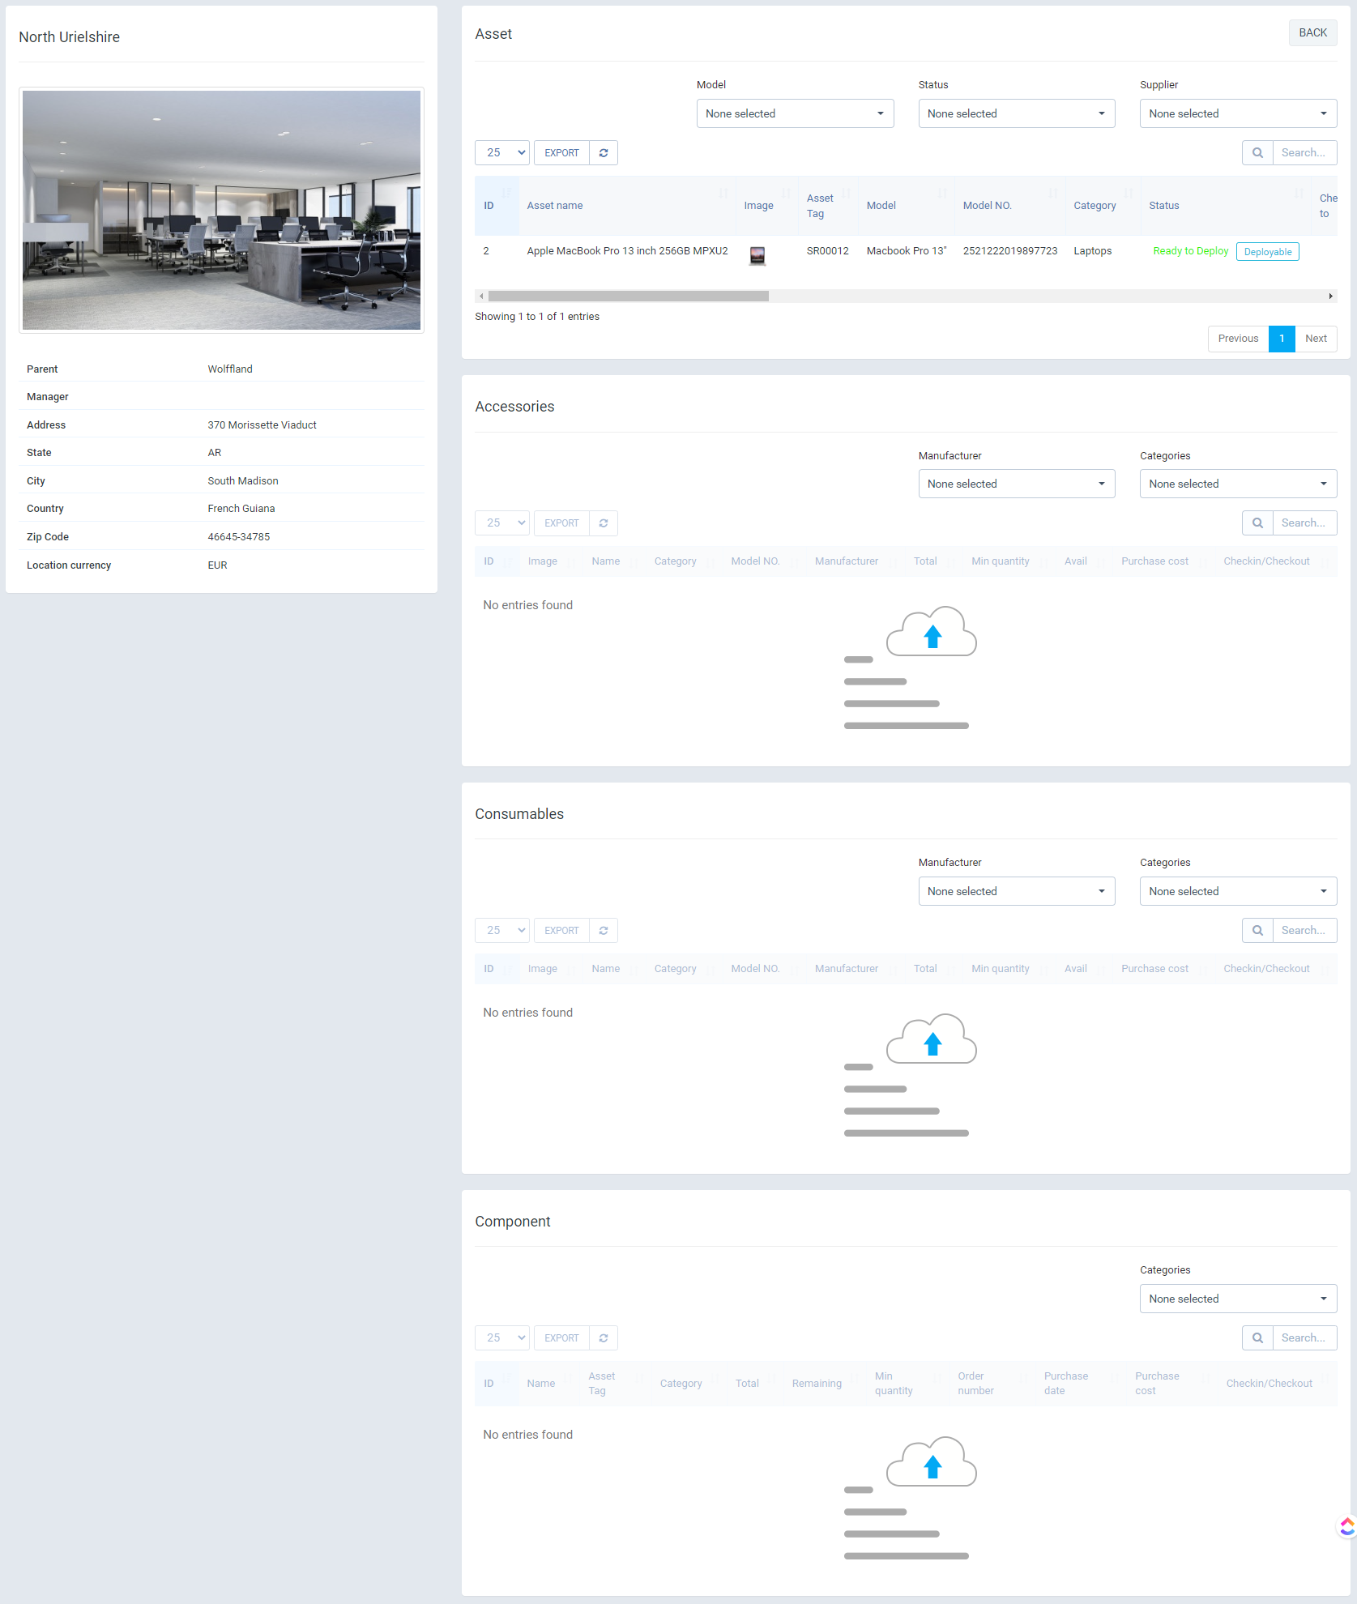
Task: Click Apple MacBook Pro 13 inch asset name
Action: point(627,251)
